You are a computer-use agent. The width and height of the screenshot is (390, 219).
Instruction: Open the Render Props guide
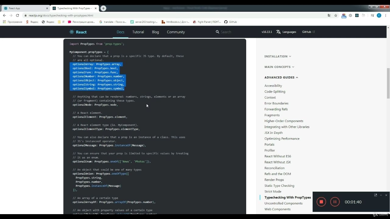tap(274, 180)
